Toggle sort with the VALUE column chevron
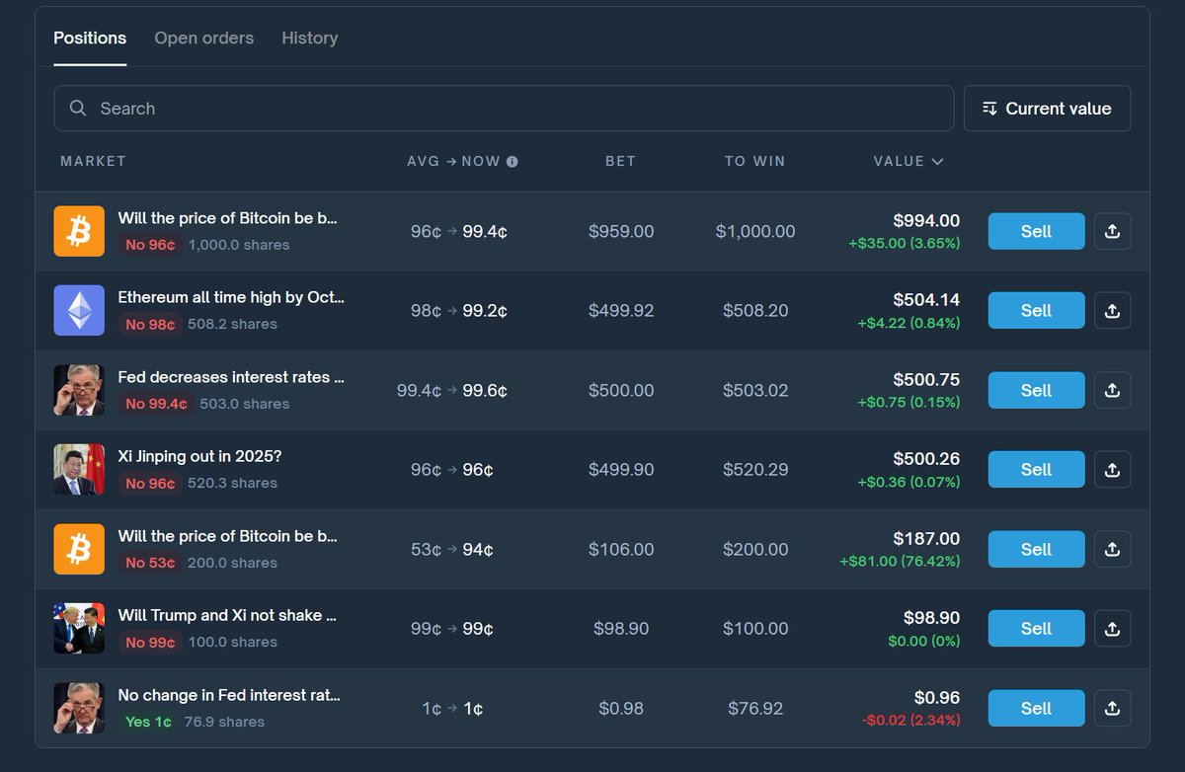Screen dimensions: 1185x772 [937, 162]
